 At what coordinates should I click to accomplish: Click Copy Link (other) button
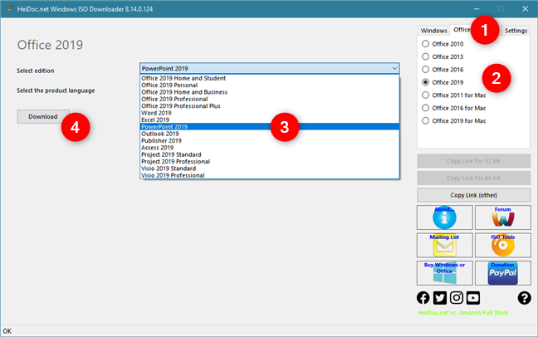473,195
